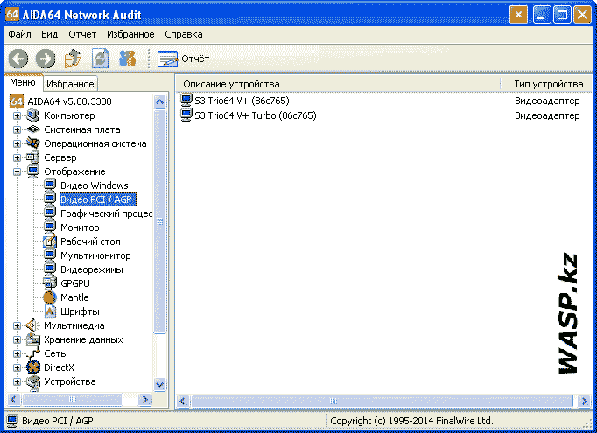Image resolution: width=597 pixels, height=433 pixels.
Task: Click the users management icon in toolbar
Action: point(127,59)
